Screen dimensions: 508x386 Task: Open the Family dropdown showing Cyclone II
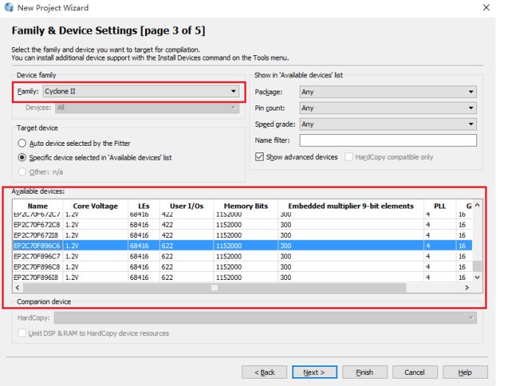141,91
